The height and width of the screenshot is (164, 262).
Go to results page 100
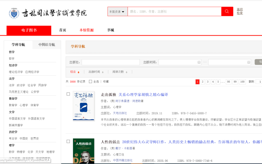[242, 82]
